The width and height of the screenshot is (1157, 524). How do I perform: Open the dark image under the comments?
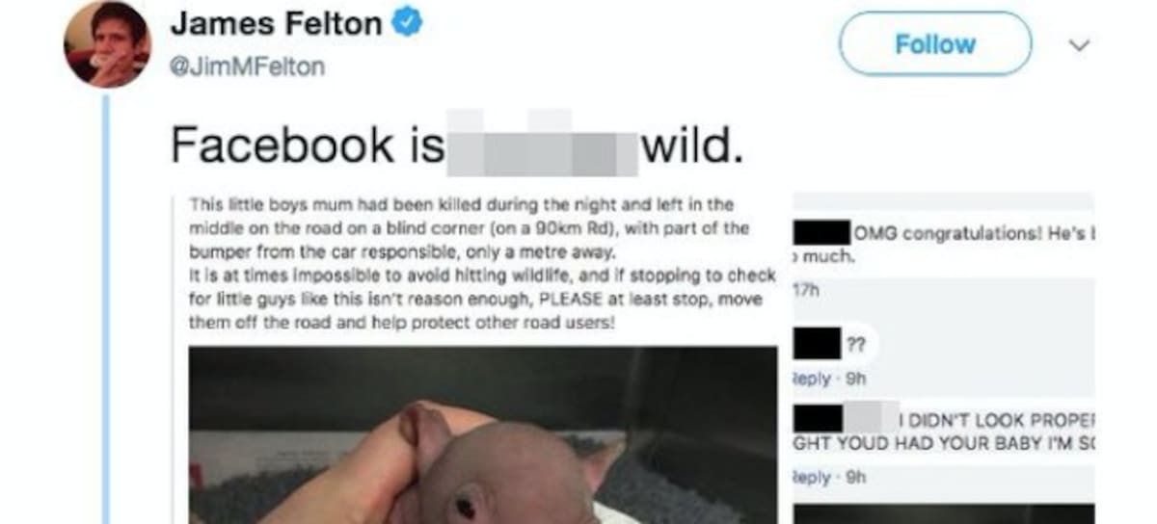tap(943, 513)
